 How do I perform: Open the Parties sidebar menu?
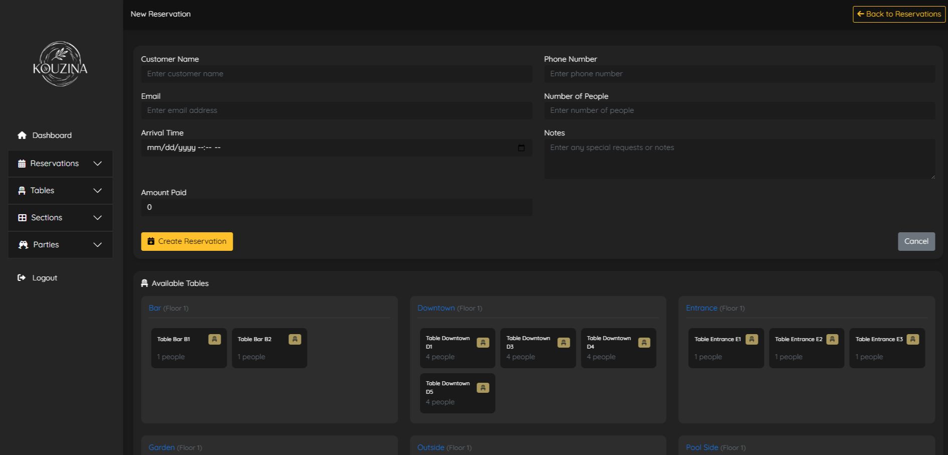click(x=60, y=245)
